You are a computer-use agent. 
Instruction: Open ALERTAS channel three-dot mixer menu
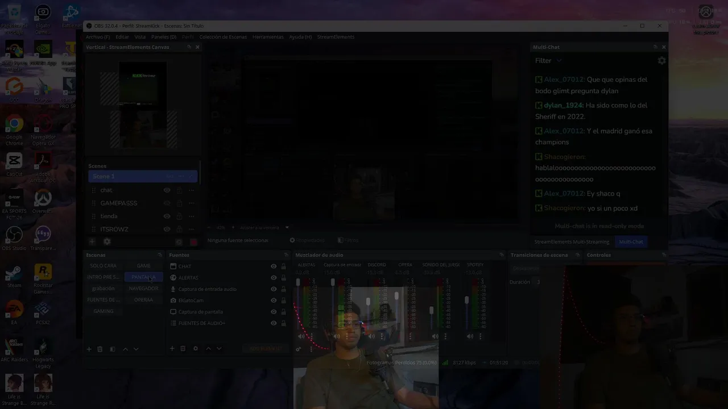click(311, 336)
